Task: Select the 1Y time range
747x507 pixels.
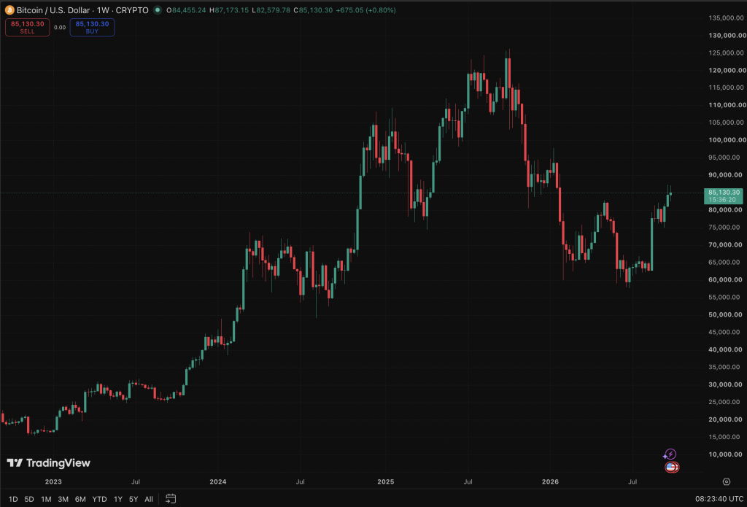Action: click(x=117, y=499)
